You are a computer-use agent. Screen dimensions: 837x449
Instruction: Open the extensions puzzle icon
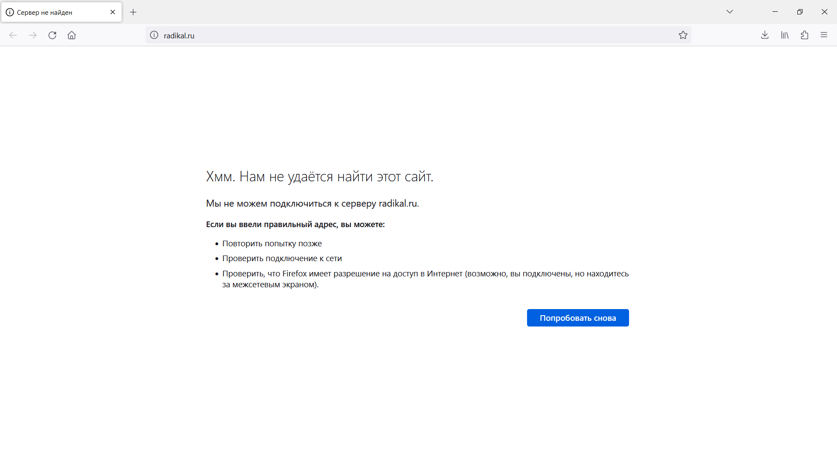click(x=805, y=35)
